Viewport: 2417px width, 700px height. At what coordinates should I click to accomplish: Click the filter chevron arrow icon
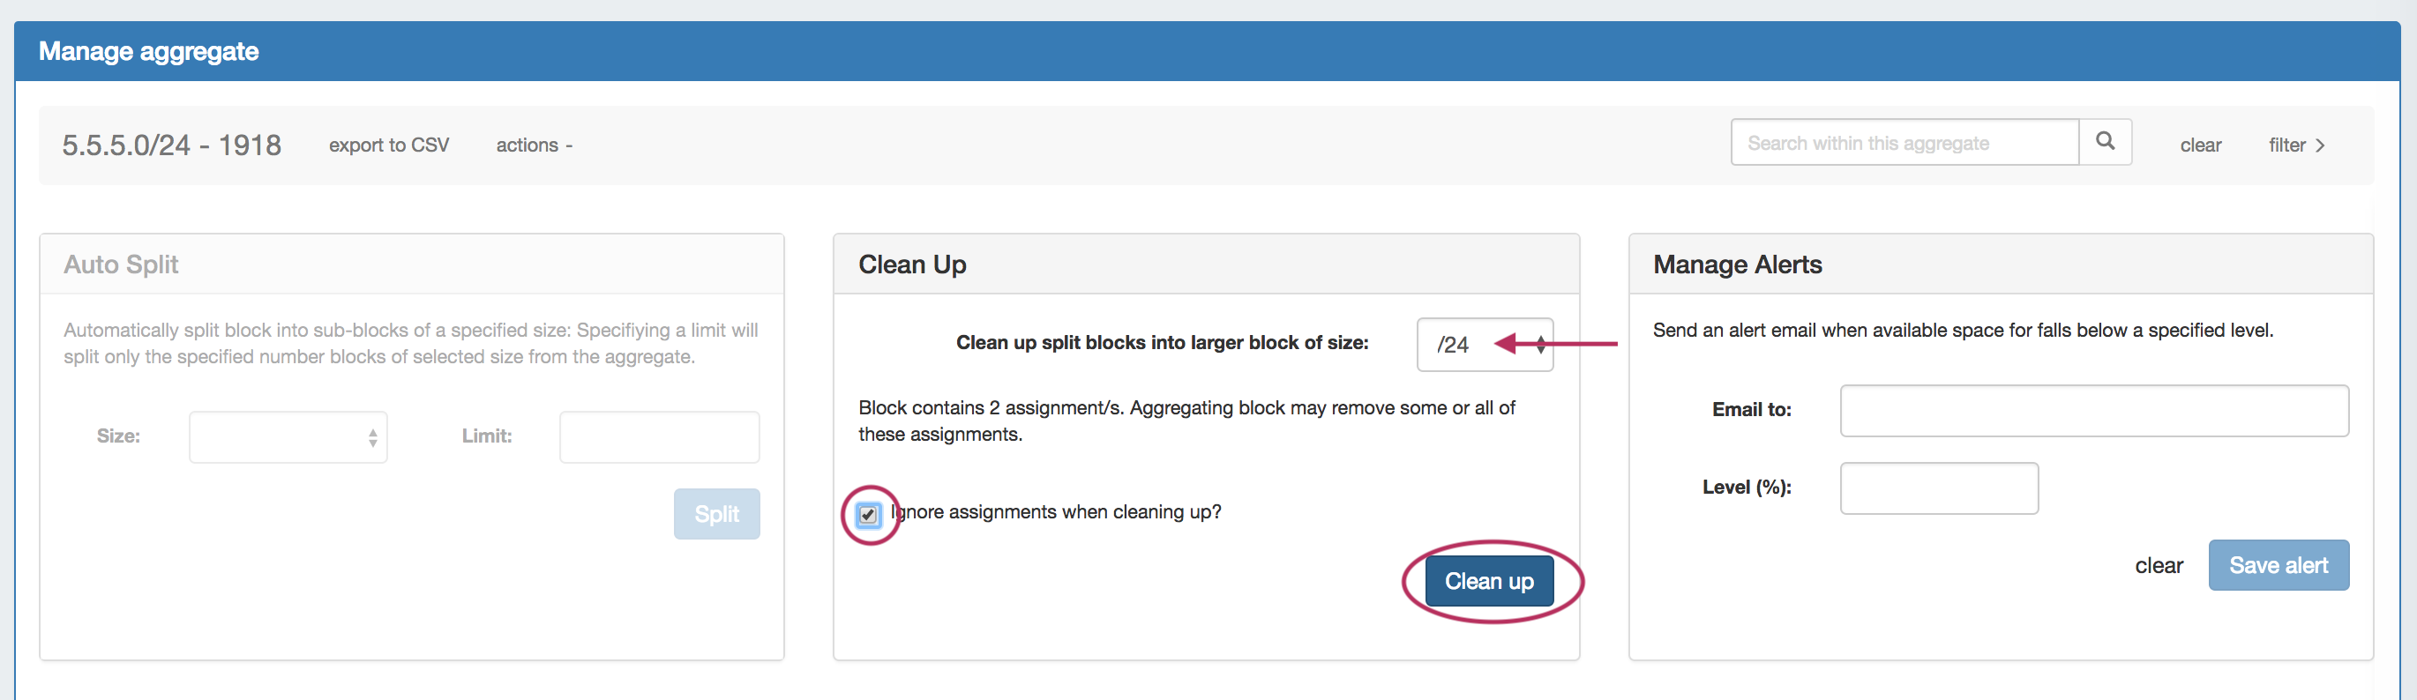pos(2320,145)
